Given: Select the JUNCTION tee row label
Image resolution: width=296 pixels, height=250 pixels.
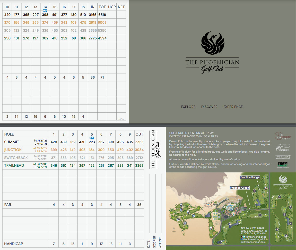Looking at the screenshot, I should (13, 150).
